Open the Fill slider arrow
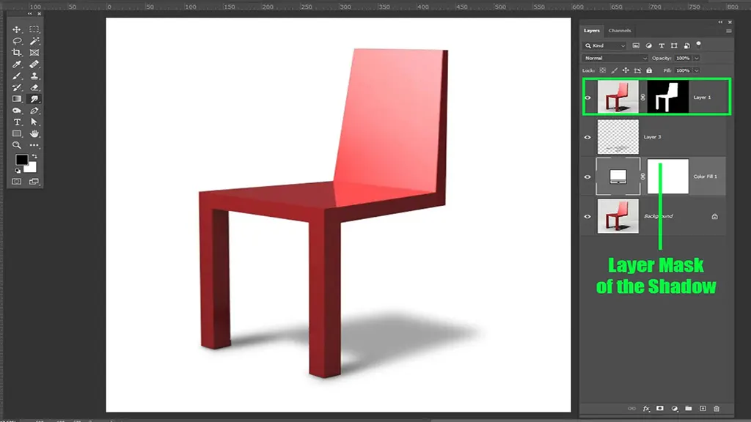The image size is (751, 422). pyautogui.click(x=697, y=71)
